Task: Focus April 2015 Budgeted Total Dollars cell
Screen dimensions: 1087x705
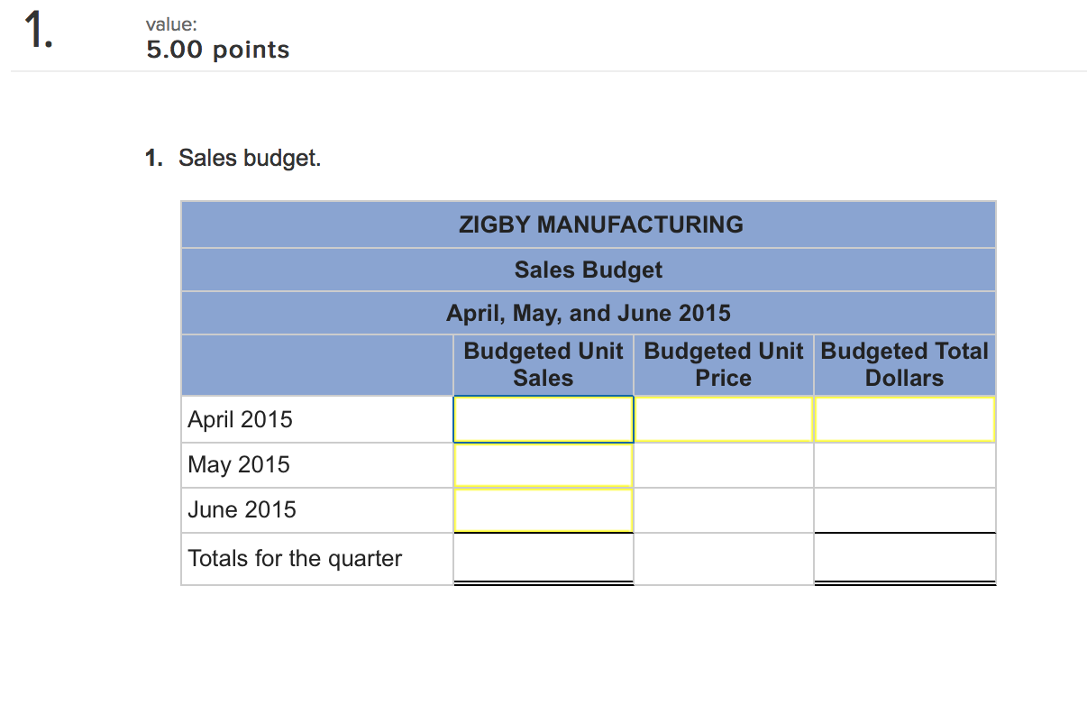Action: pyautogui.click(x=904, y=419)
